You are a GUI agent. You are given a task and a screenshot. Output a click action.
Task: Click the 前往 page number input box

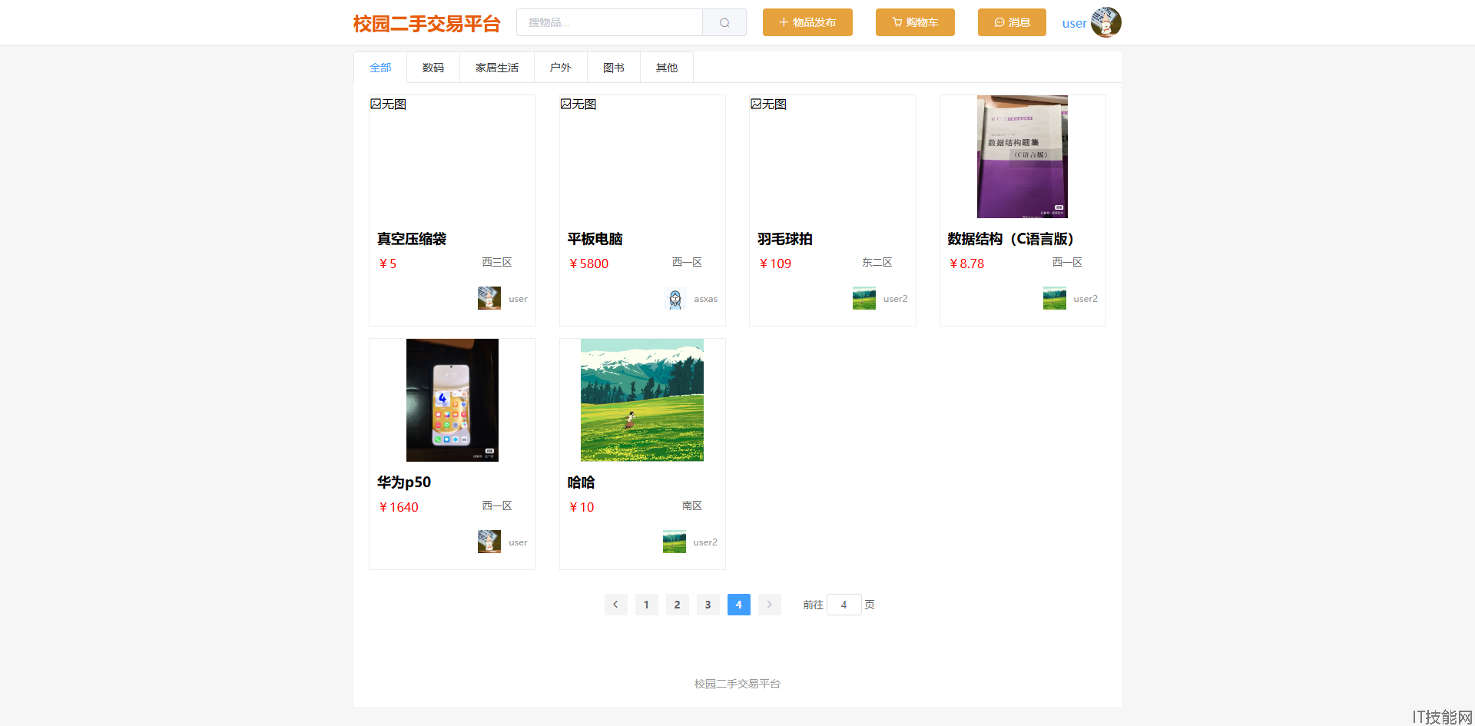point(844,605)
